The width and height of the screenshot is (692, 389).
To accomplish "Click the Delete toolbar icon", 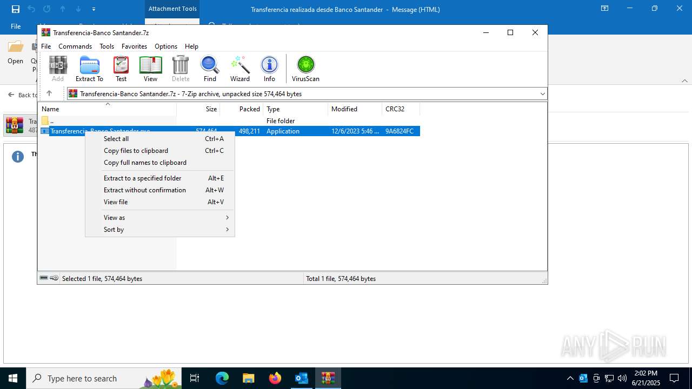I will [x=181, y=69].
